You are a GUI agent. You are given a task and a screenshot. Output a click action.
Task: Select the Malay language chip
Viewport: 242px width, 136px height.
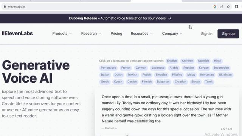[x=191, y=75]
